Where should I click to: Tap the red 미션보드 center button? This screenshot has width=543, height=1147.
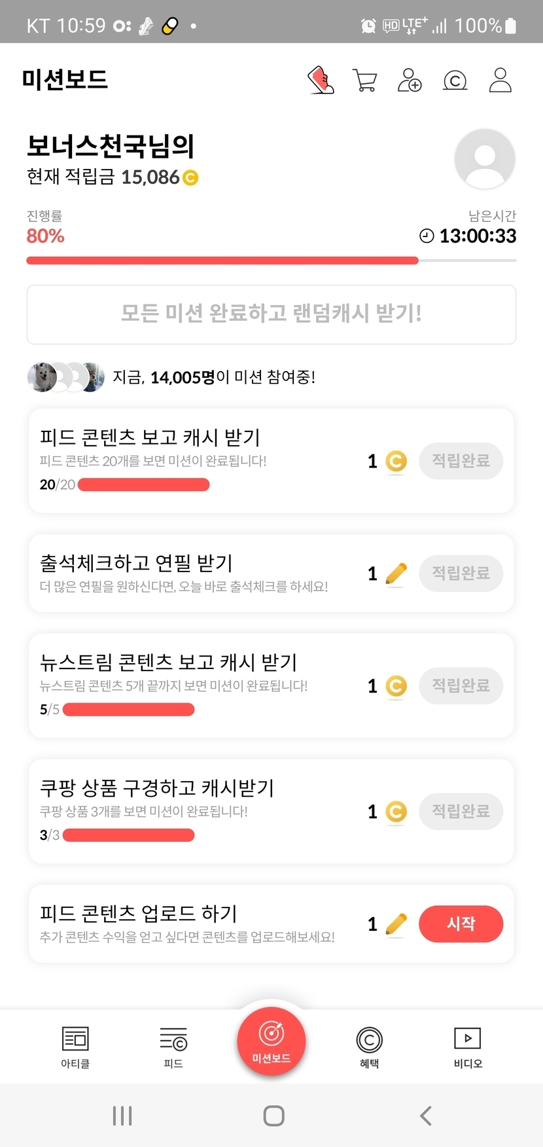pyautogui.click(x=271, y=1041)
